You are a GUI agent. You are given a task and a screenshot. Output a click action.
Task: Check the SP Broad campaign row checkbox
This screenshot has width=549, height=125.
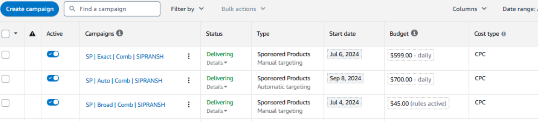click(5, 103)
